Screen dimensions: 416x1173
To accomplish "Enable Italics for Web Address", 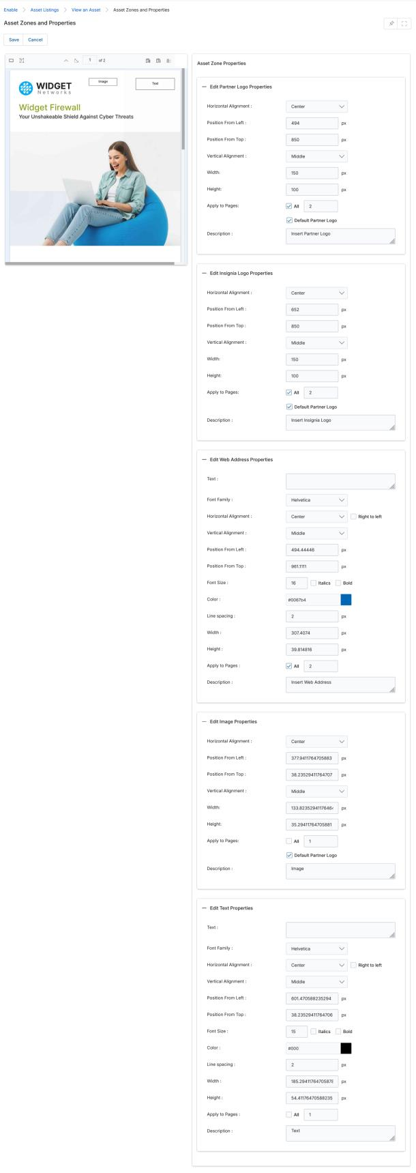I will pyautogui.click(x=314, y=583).
